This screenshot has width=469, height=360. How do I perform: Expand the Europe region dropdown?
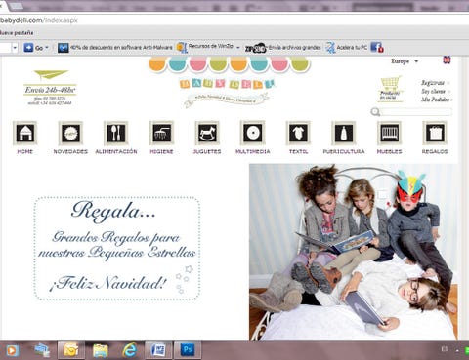pyautogui.click(x=405, y=61)
